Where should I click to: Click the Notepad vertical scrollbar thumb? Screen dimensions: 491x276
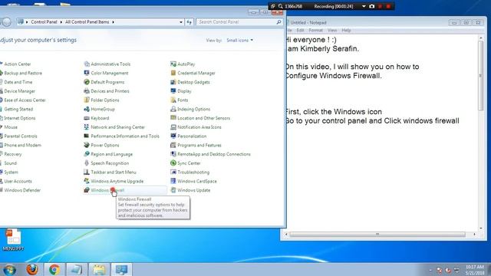pos(481,75)
